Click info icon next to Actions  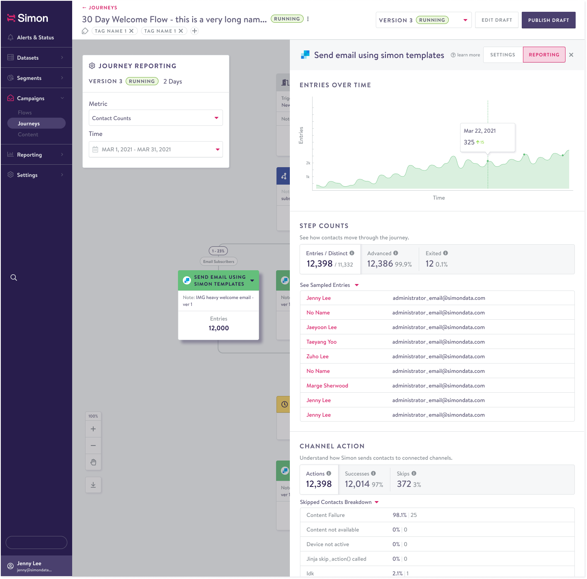tap(329, 473)
